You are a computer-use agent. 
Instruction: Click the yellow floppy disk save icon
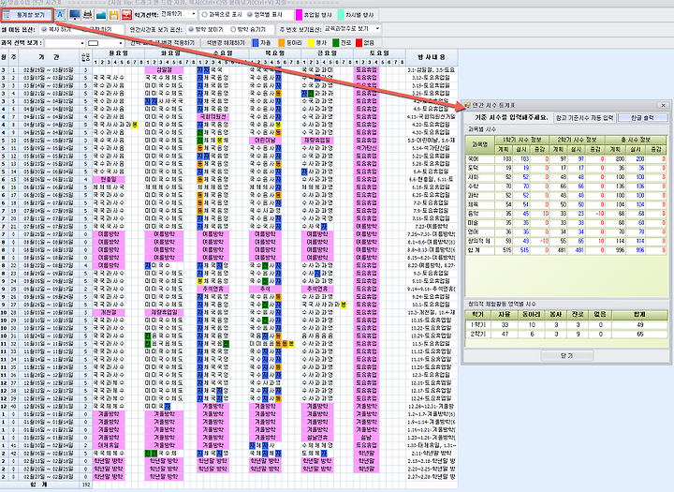point(113,15)
